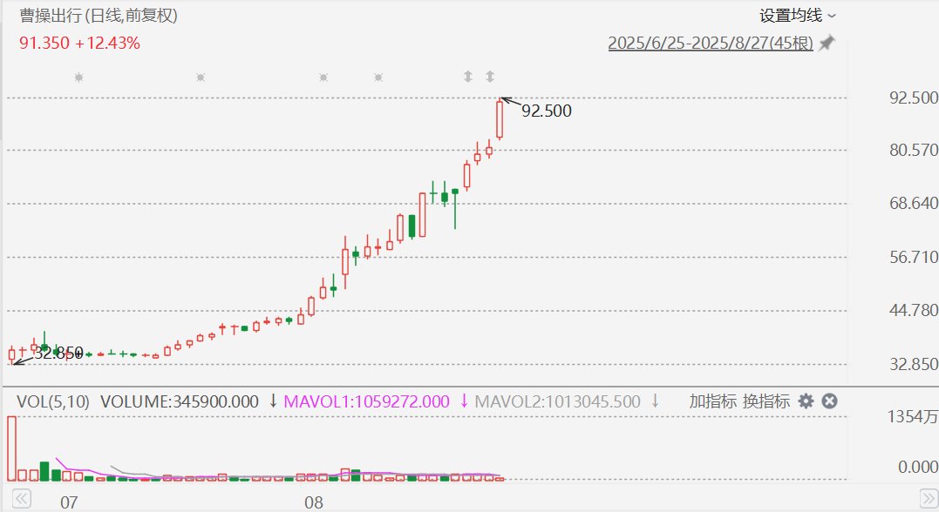Click the MAVOL2:1013045.500 value
939x512 pixels.
[557, 401]
